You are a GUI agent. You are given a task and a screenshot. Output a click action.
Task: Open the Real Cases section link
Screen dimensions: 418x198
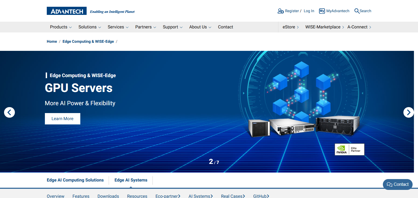click(x=233, y=196)
